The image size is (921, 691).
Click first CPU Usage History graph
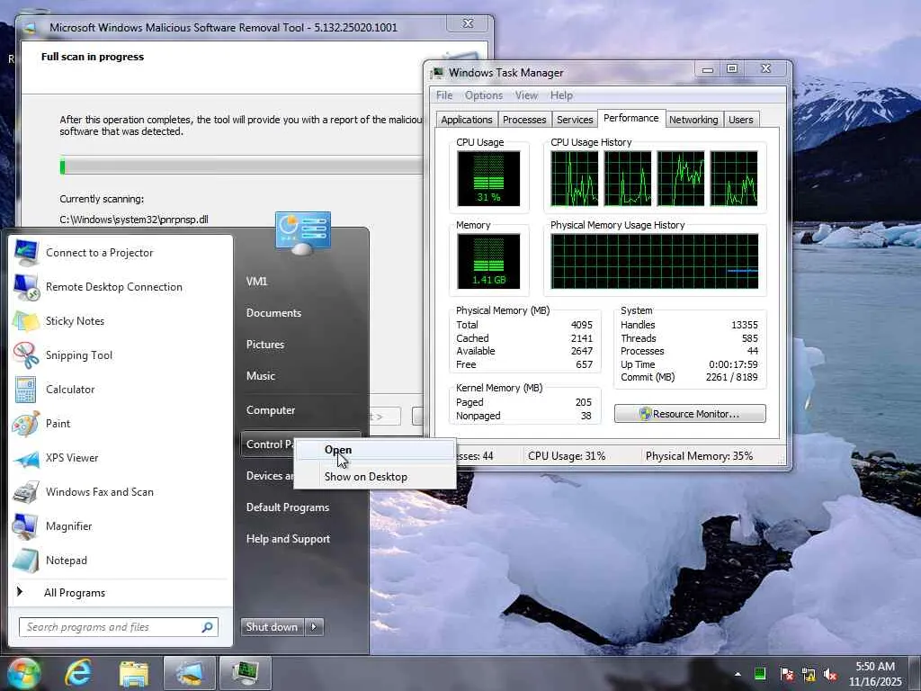[x=575, y=179]
